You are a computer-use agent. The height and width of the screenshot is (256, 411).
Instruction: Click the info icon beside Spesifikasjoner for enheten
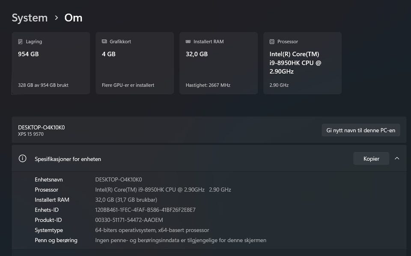(22, 159)
